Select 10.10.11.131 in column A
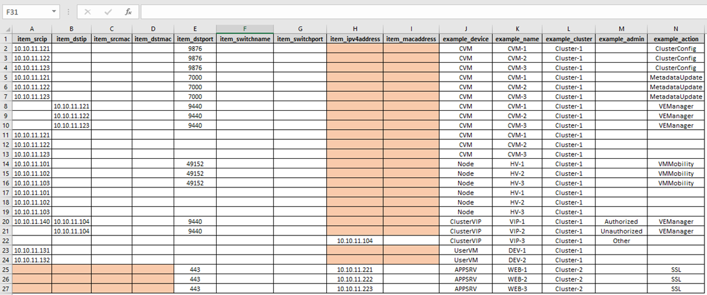Screen dimensions: 707x295 pos(32,251)
